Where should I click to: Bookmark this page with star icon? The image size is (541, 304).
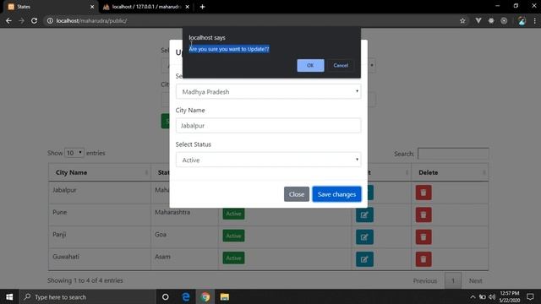(462, 20)
